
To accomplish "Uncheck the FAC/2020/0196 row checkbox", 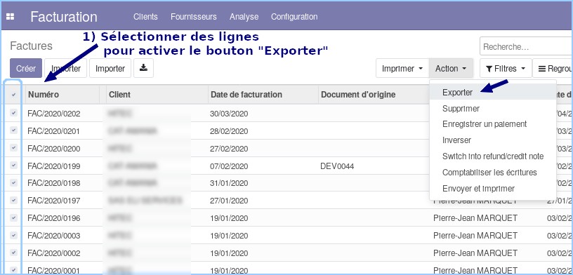I will tap(13, 217).
